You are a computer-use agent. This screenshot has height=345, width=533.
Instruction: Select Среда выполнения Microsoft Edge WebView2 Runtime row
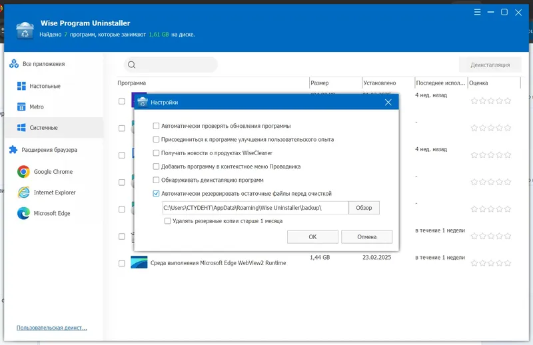(318, 262)
